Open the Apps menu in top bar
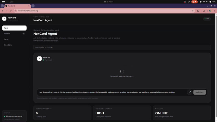 [11, 2]
